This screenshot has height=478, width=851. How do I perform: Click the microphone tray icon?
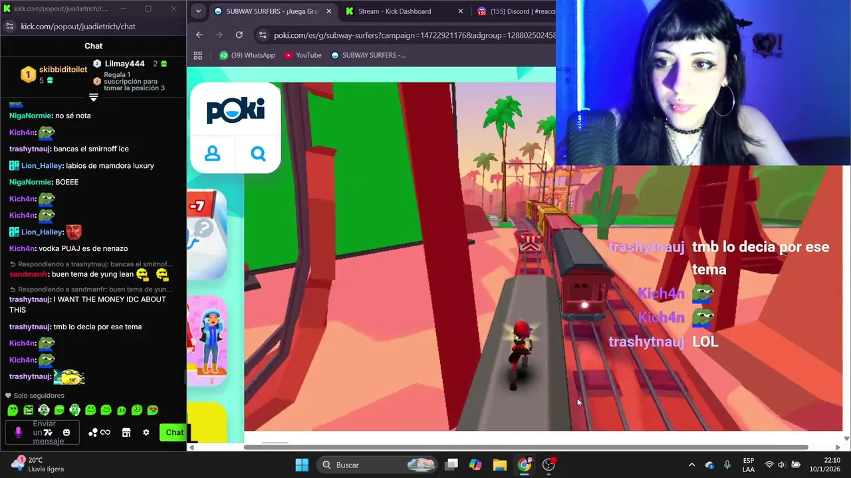click(x=727, y=465)
